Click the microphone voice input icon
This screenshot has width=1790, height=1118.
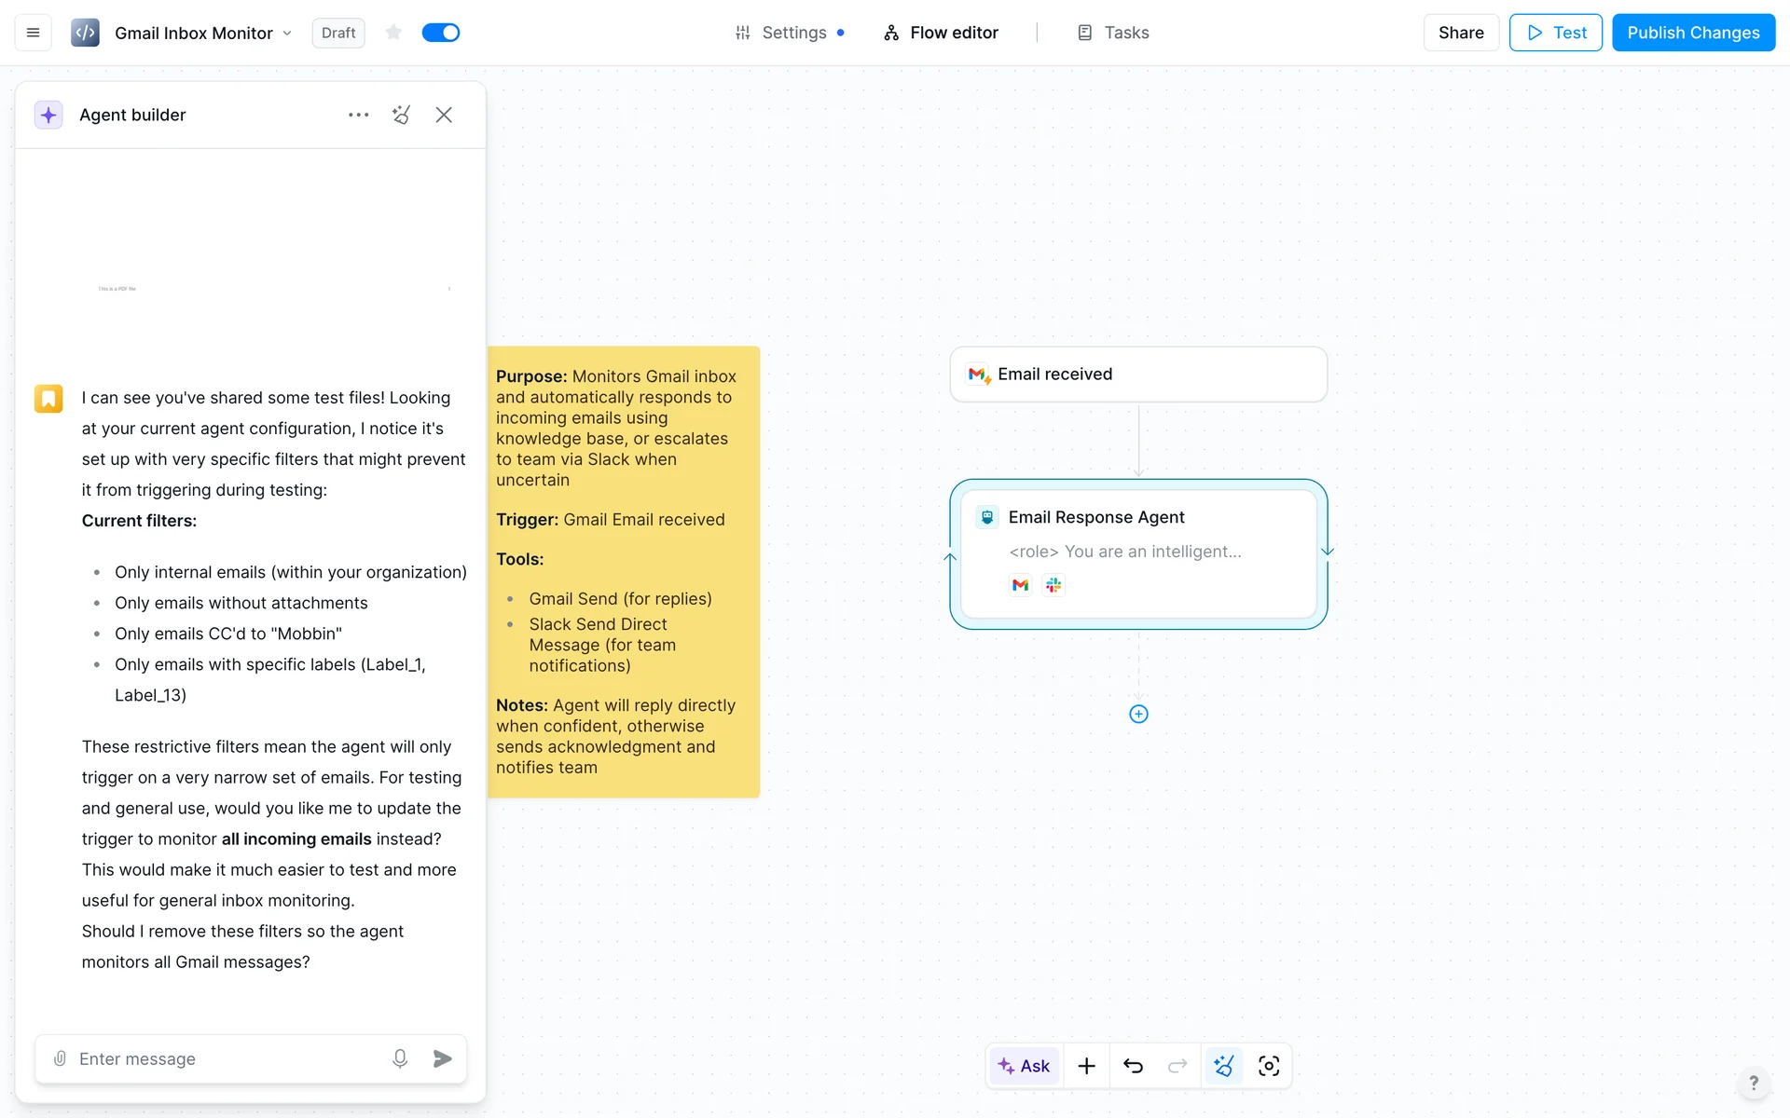(400, 1058)
